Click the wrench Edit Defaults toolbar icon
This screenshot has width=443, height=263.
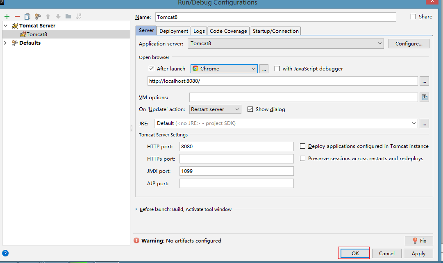(x=38, y=16)
